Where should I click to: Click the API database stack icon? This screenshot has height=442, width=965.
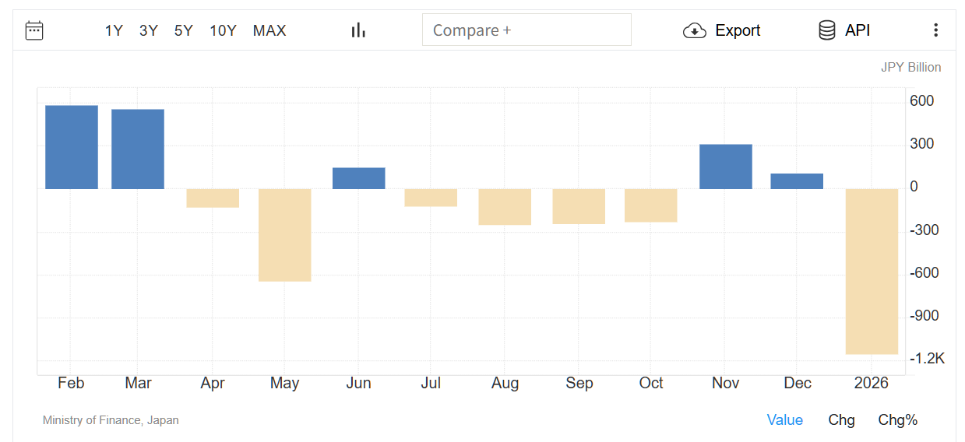coord(826,30)
